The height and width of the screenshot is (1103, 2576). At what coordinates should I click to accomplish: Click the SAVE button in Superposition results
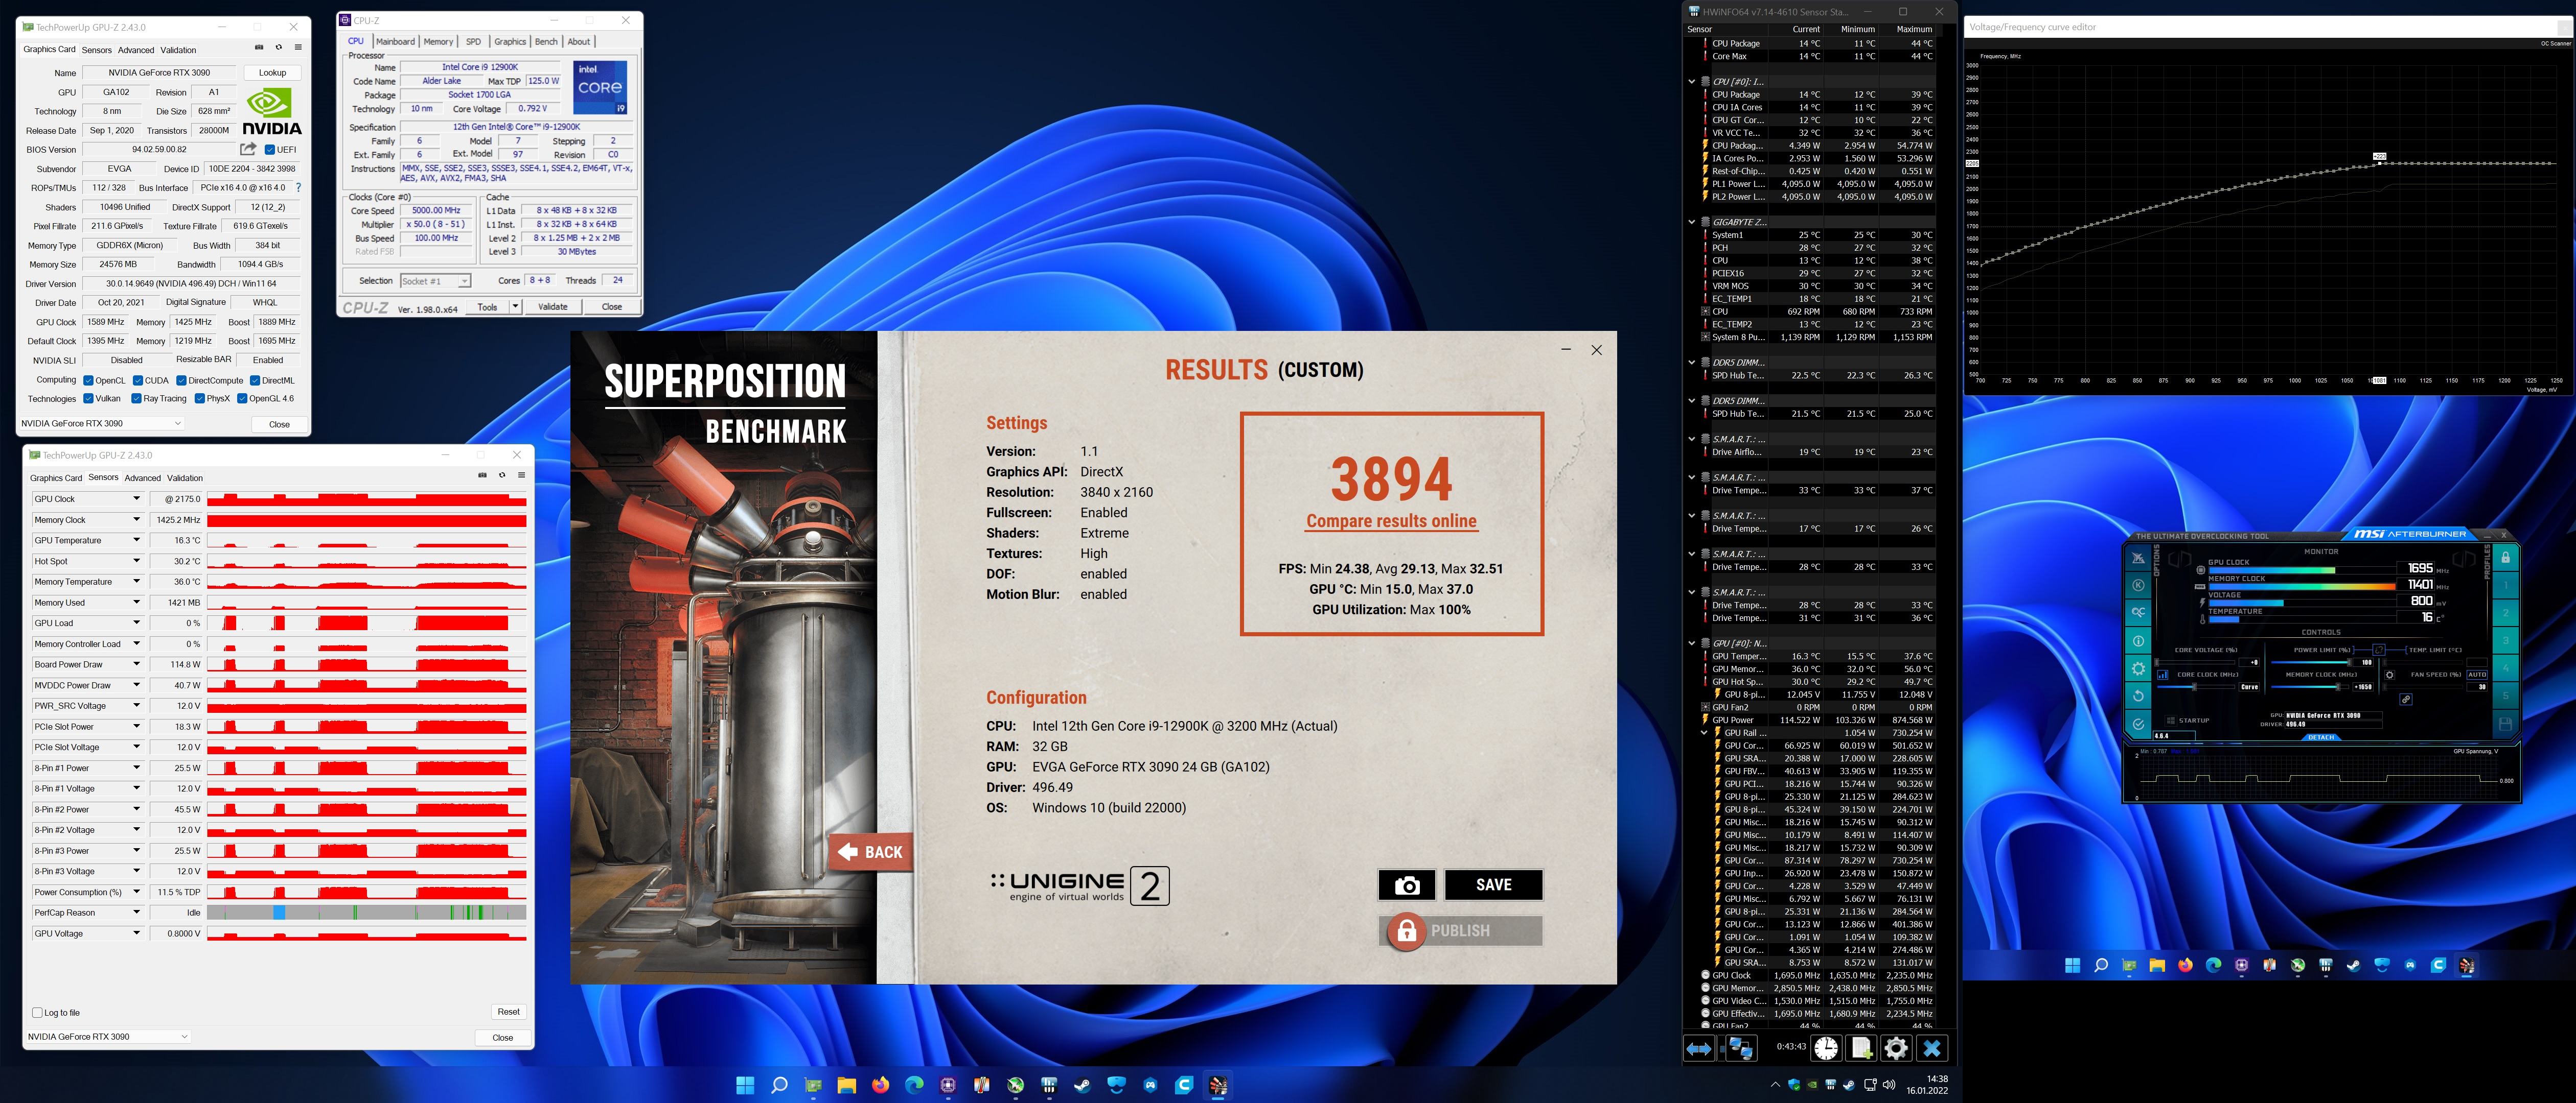pyautogui.click(x=1493, y=885)
